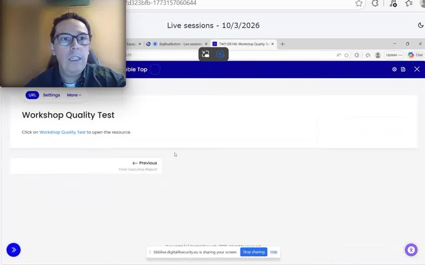Close the Workshop Quality Test tab
The height and width of the screenshot is (265, 425).
(272, 44)
